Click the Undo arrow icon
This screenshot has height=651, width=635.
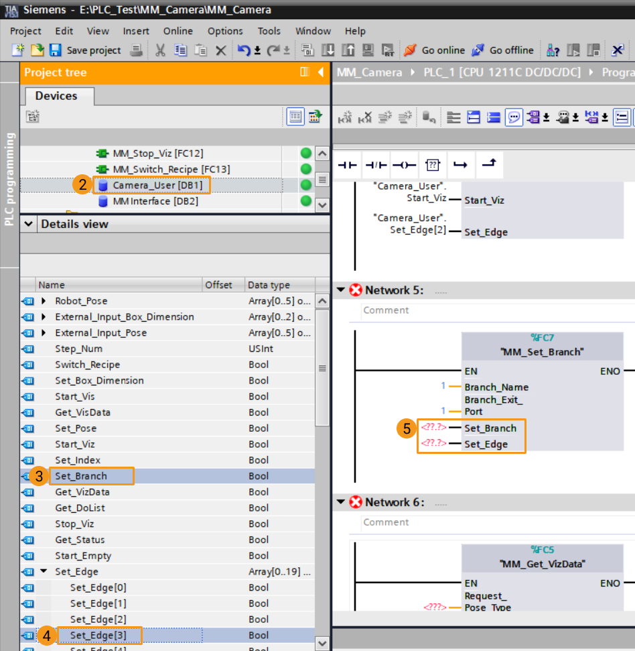click(244, 50)
